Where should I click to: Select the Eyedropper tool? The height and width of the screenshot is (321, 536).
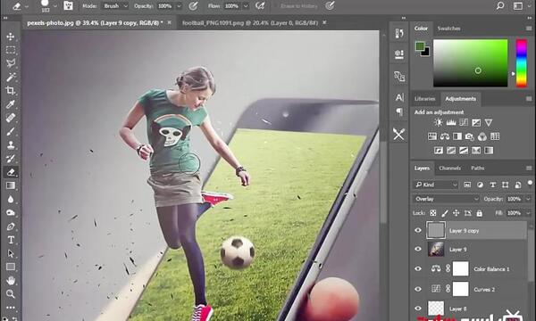coord(11,104)
